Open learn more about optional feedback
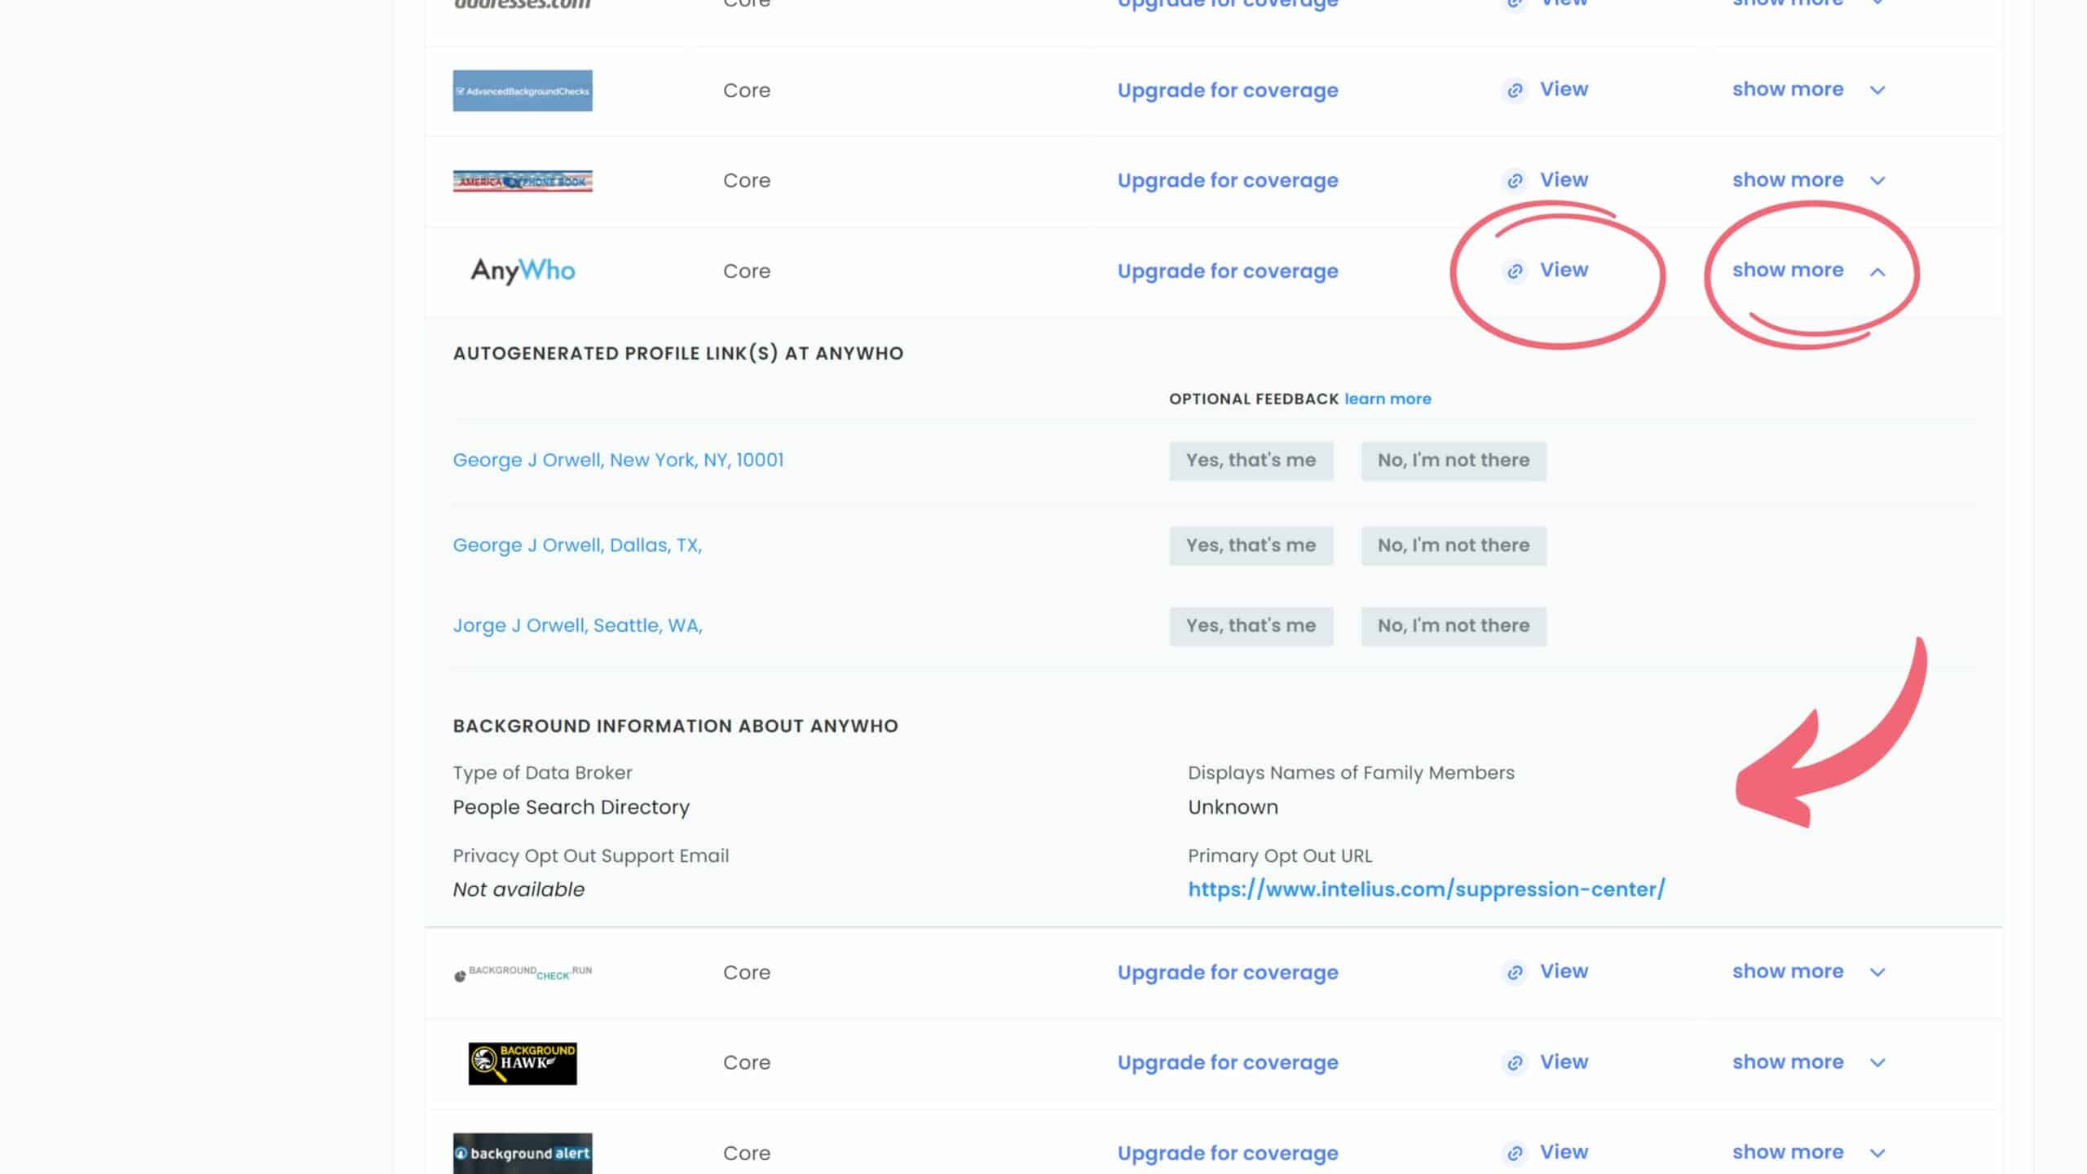Screen dimensions: 2087x1174 pos(1388,399)
